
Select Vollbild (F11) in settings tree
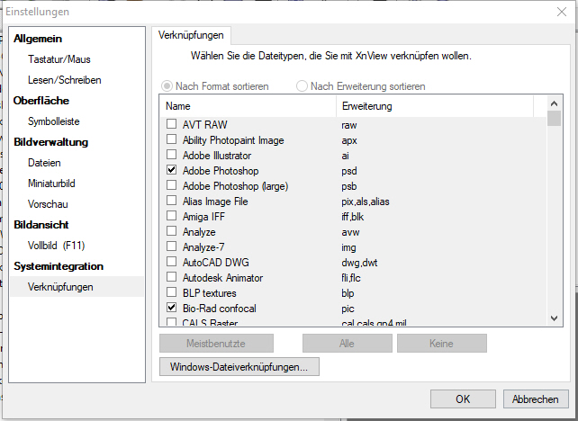tap(56, 245)
